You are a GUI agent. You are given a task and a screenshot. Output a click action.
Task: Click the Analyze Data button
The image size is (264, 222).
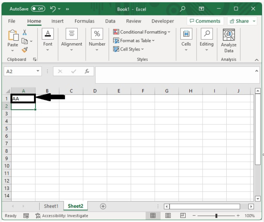(229, 41)
